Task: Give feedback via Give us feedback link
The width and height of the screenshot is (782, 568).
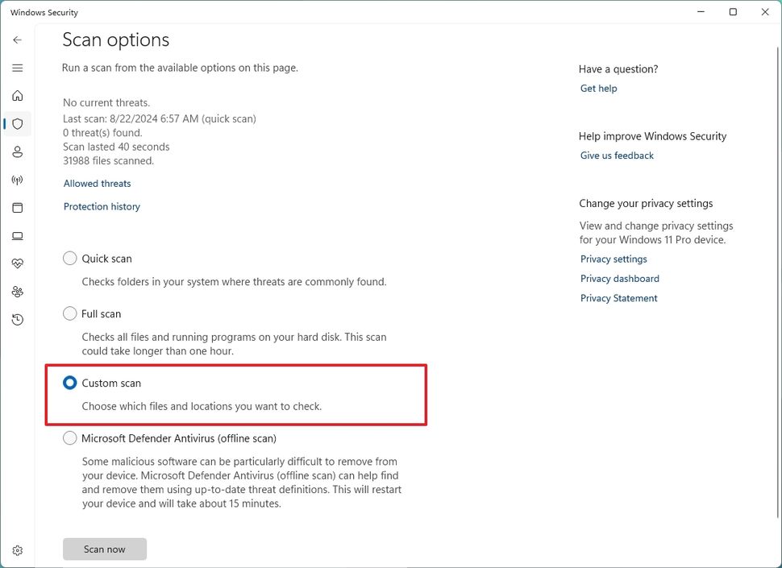Action: (616, 155)
